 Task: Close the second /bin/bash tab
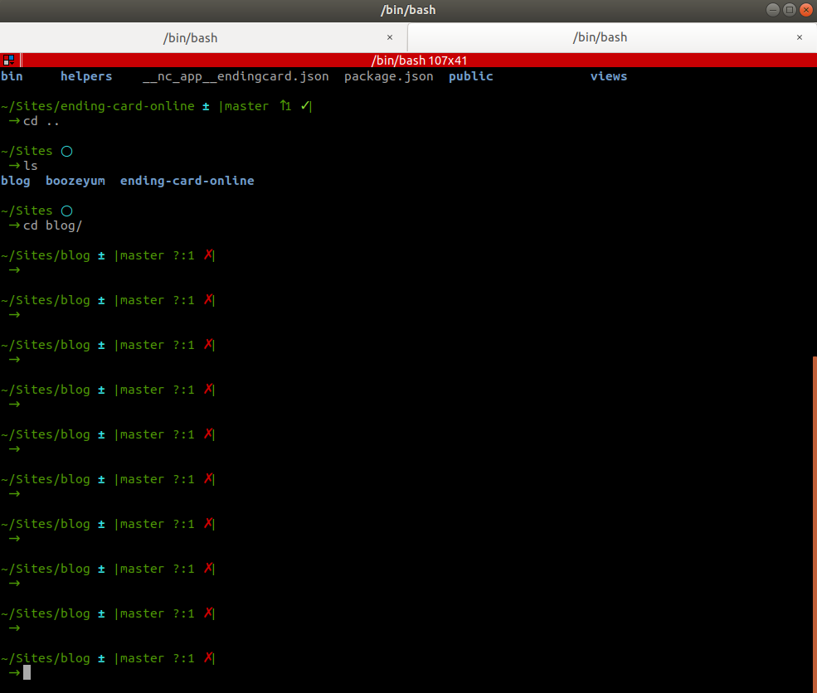click(x=800, y=37)
